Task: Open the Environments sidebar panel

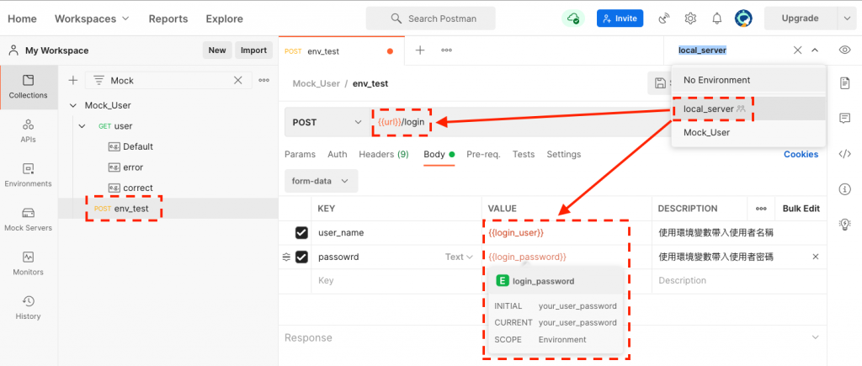Action: point(29,175)
